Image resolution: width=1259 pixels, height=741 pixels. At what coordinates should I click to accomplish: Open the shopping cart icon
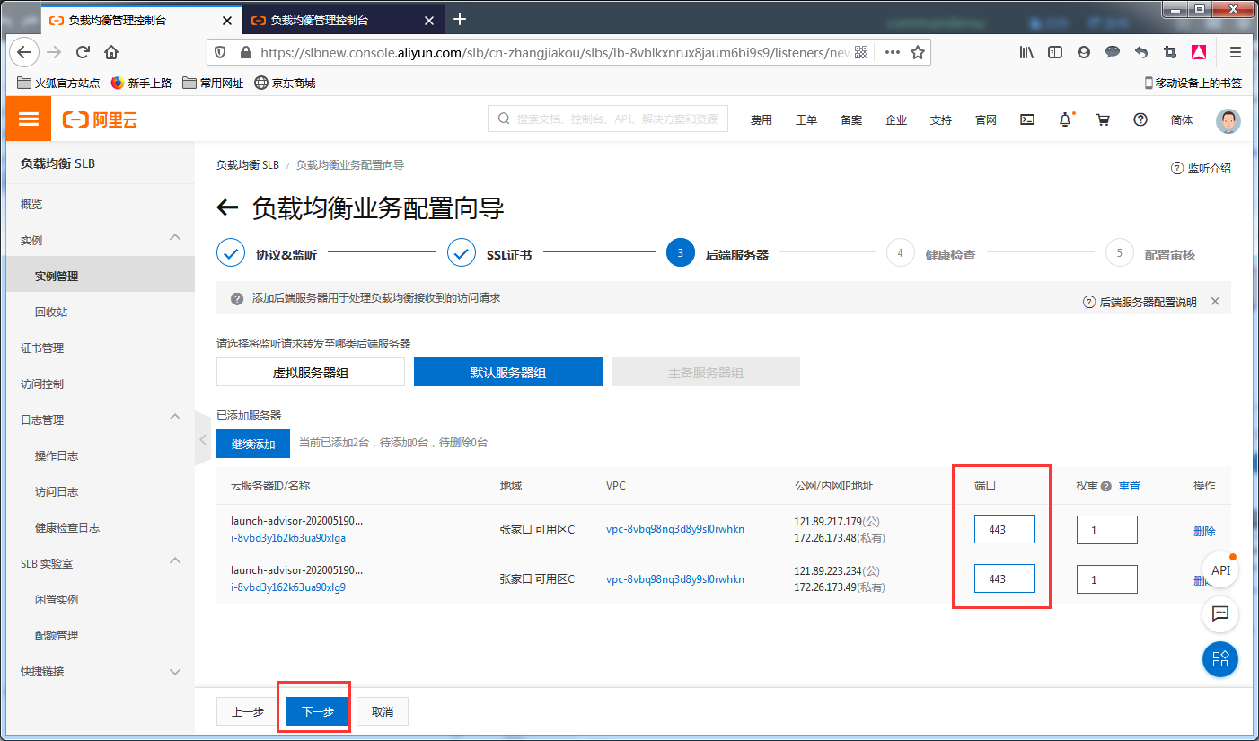click(x=1103, y=119)
